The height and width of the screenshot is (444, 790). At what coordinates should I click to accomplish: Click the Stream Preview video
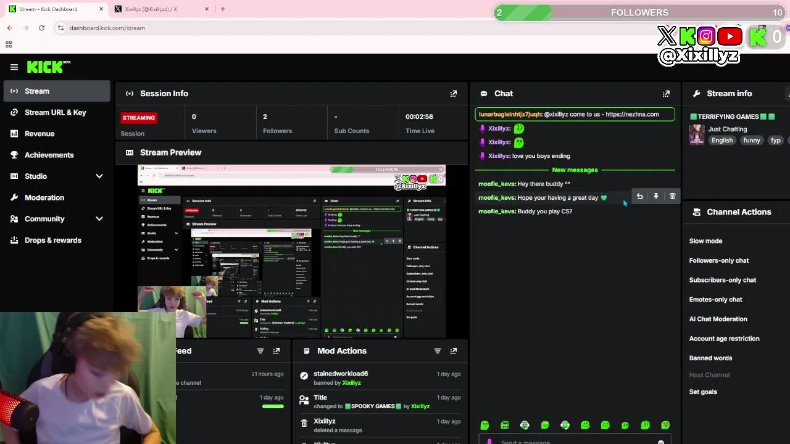291,251
